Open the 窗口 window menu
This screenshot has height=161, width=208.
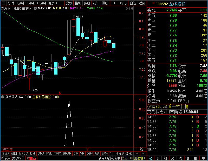coord(14,153)
